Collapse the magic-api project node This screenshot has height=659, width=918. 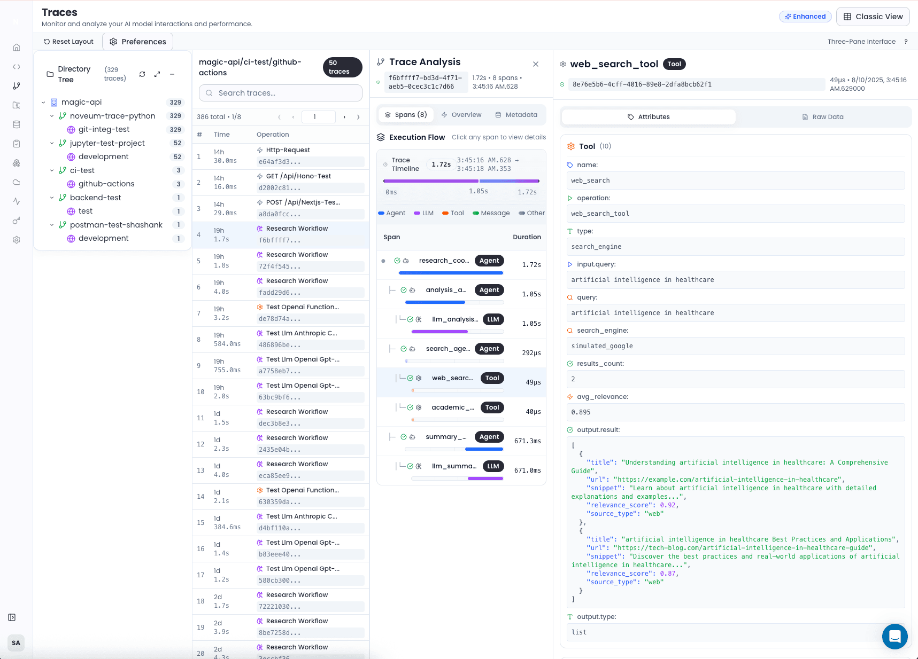coord(44,102)
